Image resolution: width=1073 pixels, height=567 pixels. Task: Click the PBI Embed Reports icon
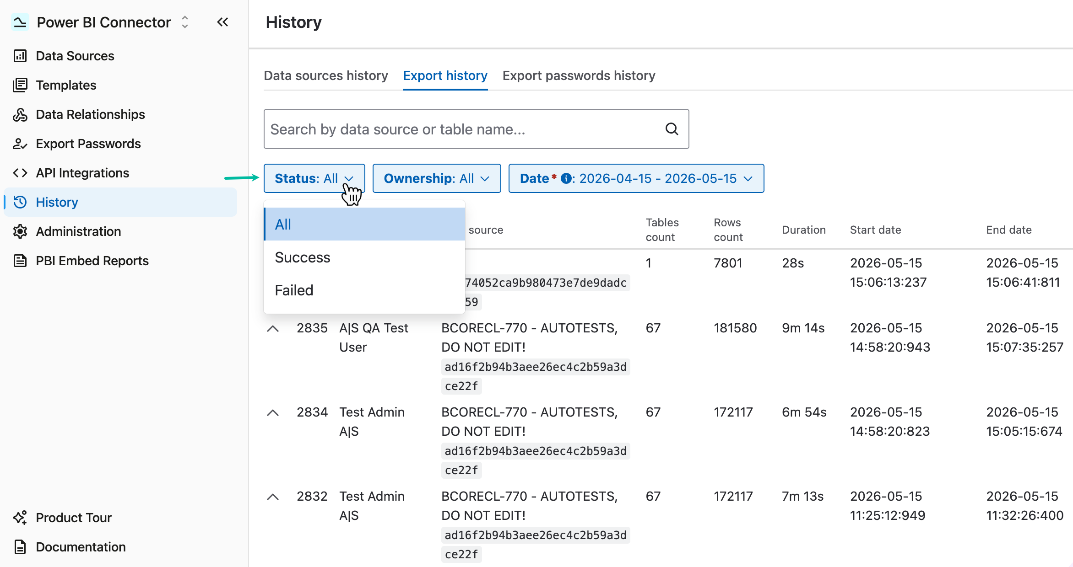pos(20,261)
